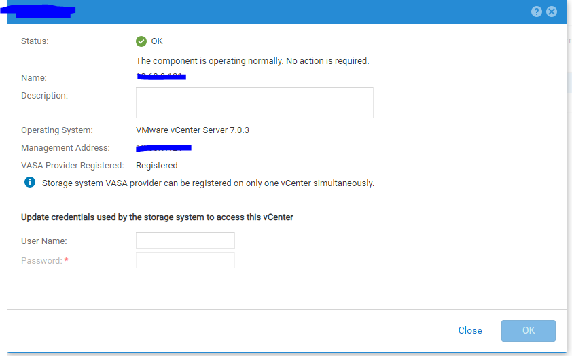
Task: Click the Registered VASA provider value
Action: pyautogui.click(x=157, y=166)
